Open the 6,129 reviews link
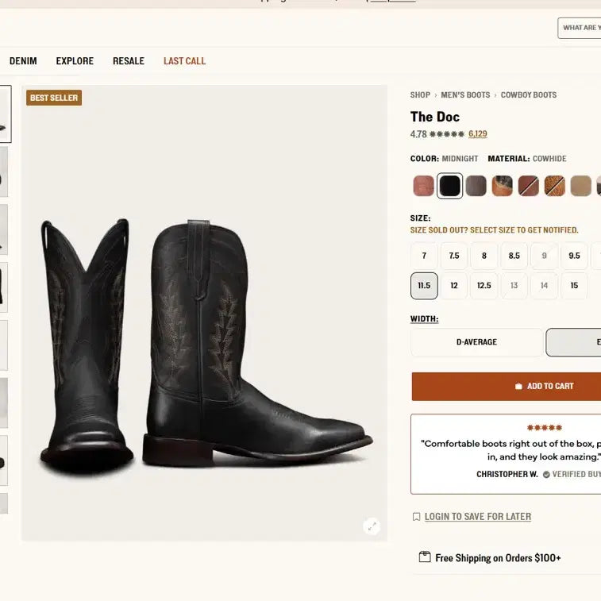601x601 pixels. (x=478, y=133)
